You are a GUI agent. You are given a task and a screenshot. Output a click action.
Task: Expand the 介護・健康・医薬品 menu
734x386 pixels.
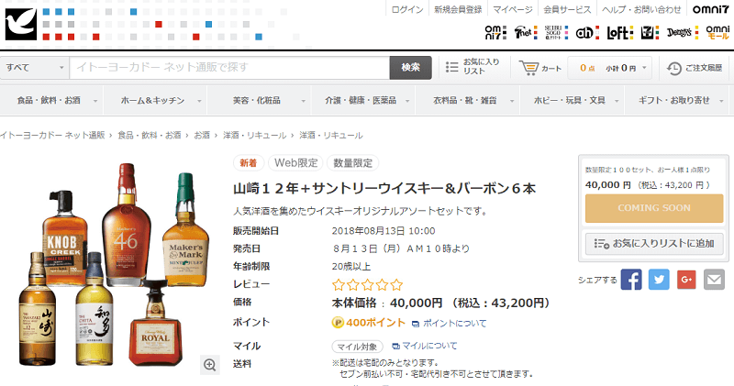pos(363,100)
